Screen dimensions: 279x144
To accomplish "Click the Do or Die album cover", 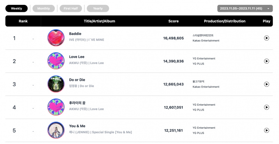I will pos(56,84).
